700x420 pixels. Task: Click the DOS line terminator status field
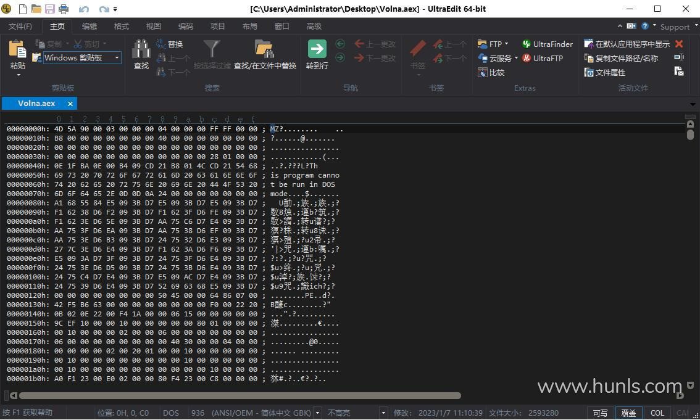pos(171,413)
